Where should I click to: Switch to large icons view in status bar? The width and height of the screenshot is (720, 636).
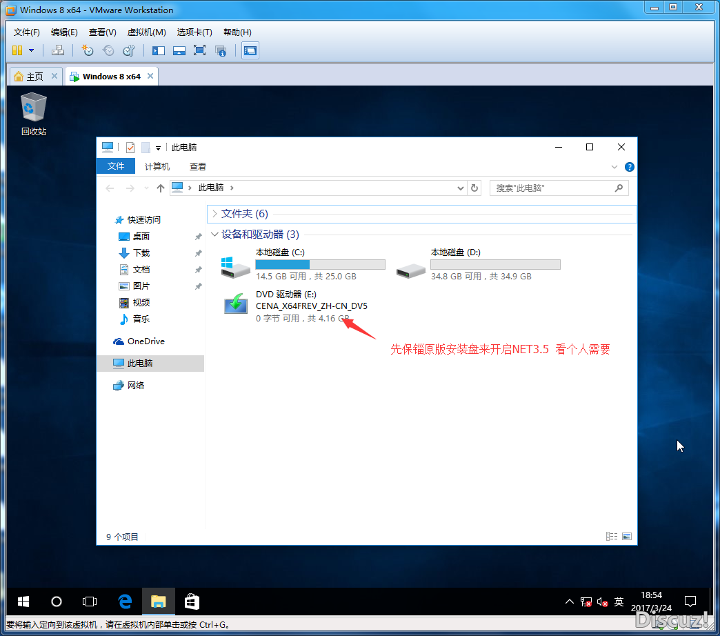627,537
